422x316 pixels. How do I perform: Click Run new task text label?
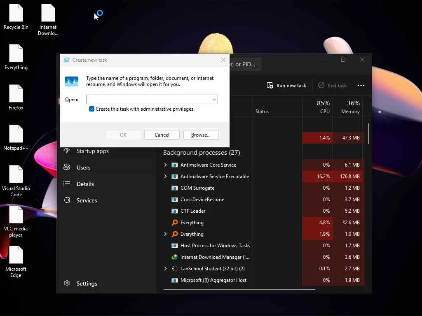pos(291,86)
